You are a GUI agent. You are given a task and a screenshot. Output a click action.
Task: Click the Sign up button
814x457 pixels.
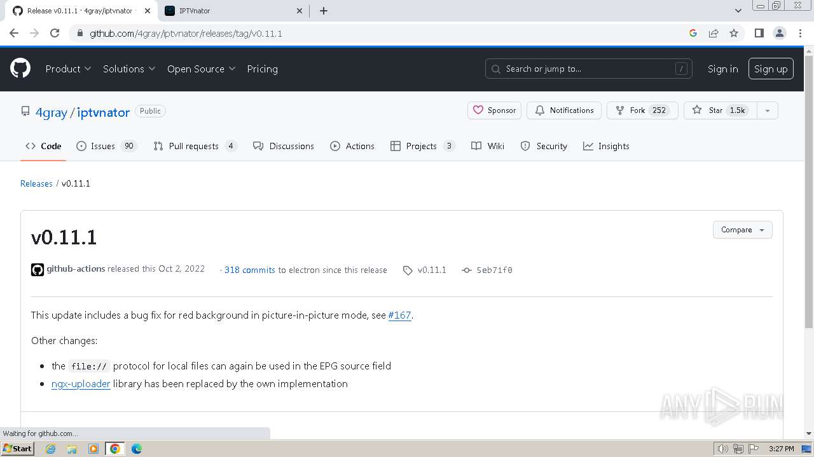pyautogui.click(x=771, y=69)
